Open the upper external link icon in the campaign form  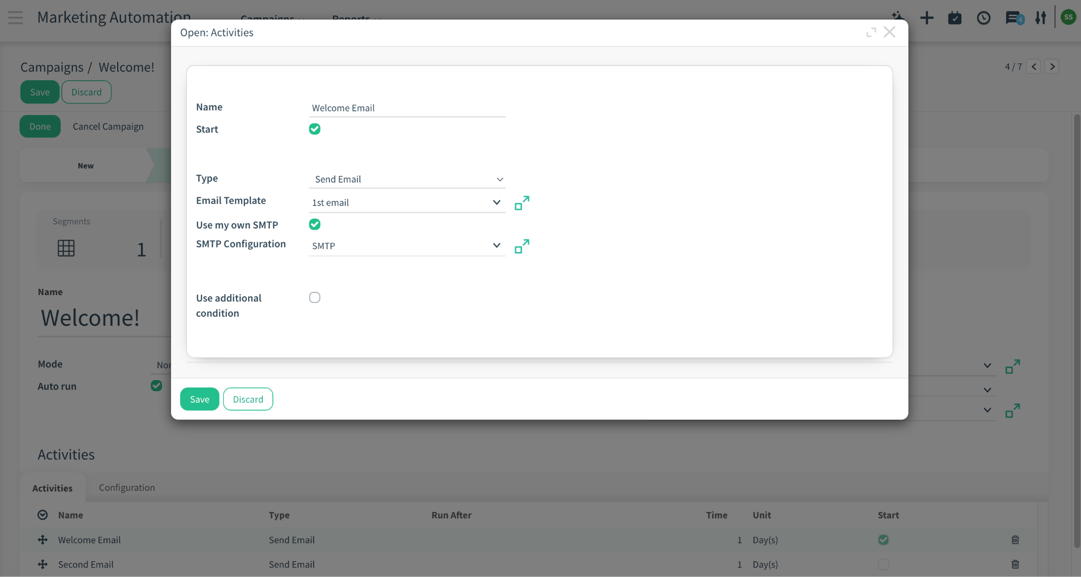click(x=1012, y=366)
